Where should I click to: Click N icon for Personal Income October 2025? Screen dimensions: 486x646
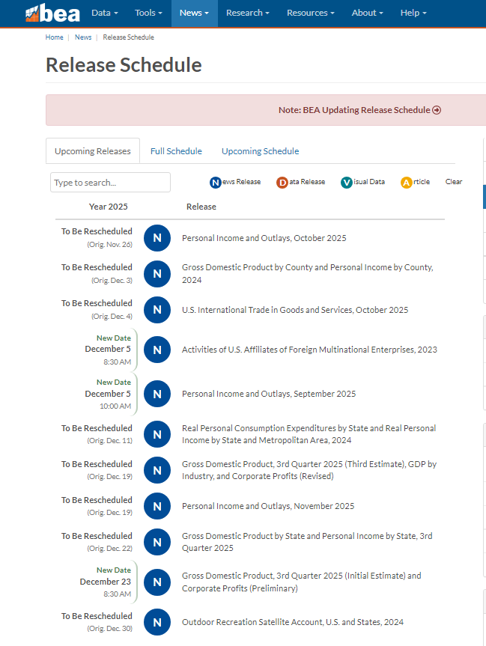(x=157, y=238)
